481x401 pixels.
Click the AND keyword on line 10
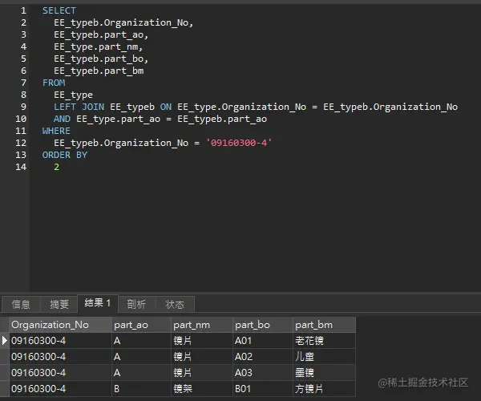click(62, 119)
